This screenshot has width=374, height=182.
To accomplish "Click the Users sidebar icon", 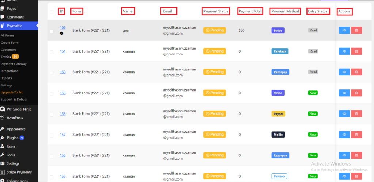I will [3, 146].
